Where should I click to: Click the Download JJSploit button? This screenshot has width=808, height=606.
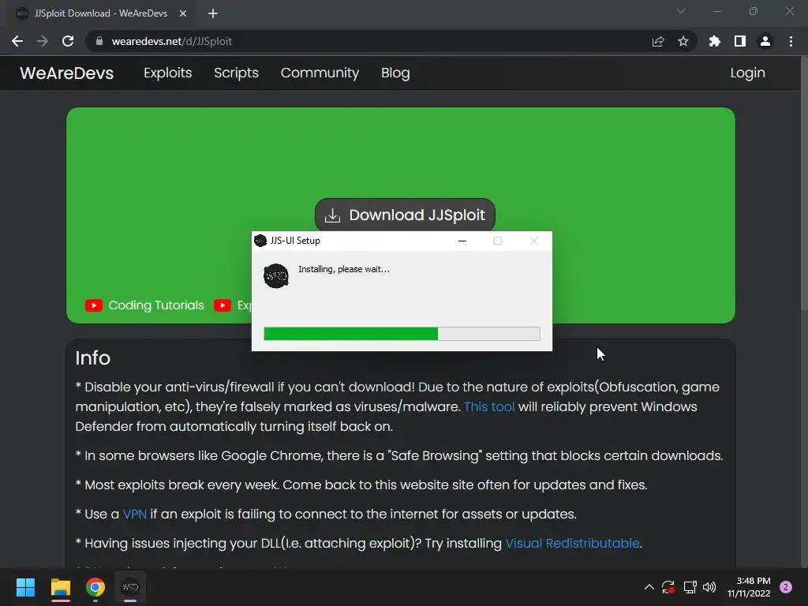click(405, 215)
